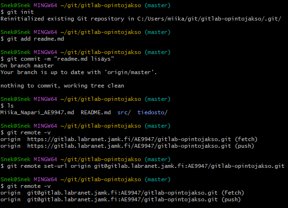The height and width of the screenshot is (208, 288).
Task: Click the git init command line
Action: [x=16, y=12]
